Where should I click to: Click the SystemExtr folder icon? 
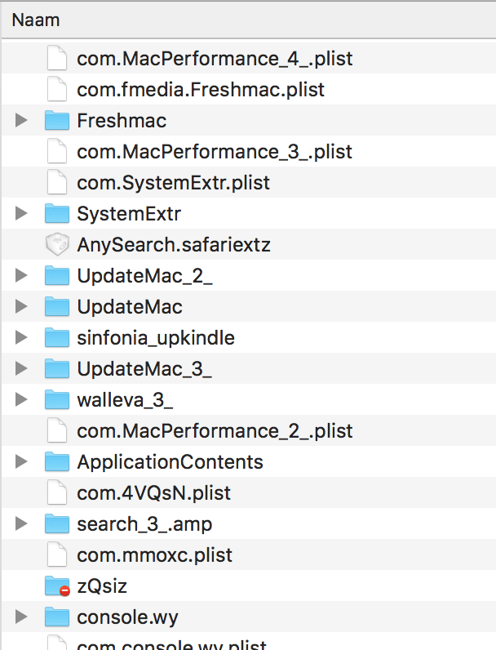[57, 213]
